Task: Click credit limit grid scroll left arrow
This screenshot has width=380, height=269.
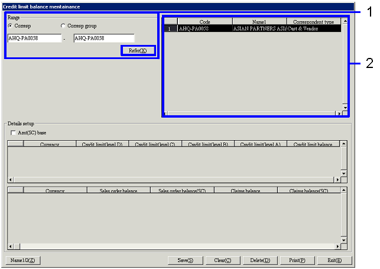Action: pos(11,180)
